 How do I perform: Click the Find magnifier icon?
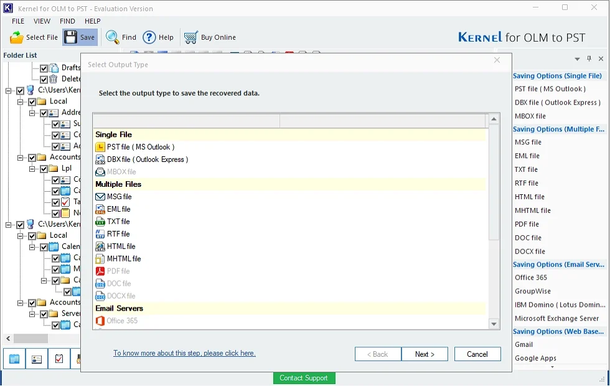tap(112, 37)
